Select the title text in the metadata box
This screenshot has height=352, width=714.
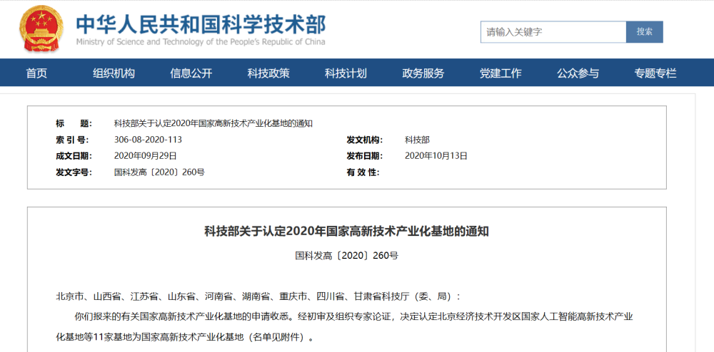click(213, 123)
